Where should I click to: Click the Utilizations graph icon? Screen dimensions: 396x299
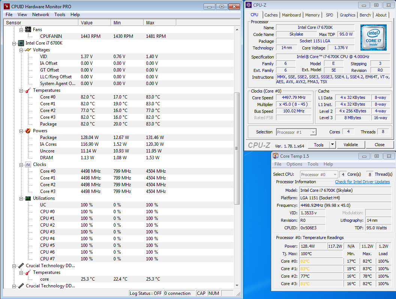click(28, 198)
